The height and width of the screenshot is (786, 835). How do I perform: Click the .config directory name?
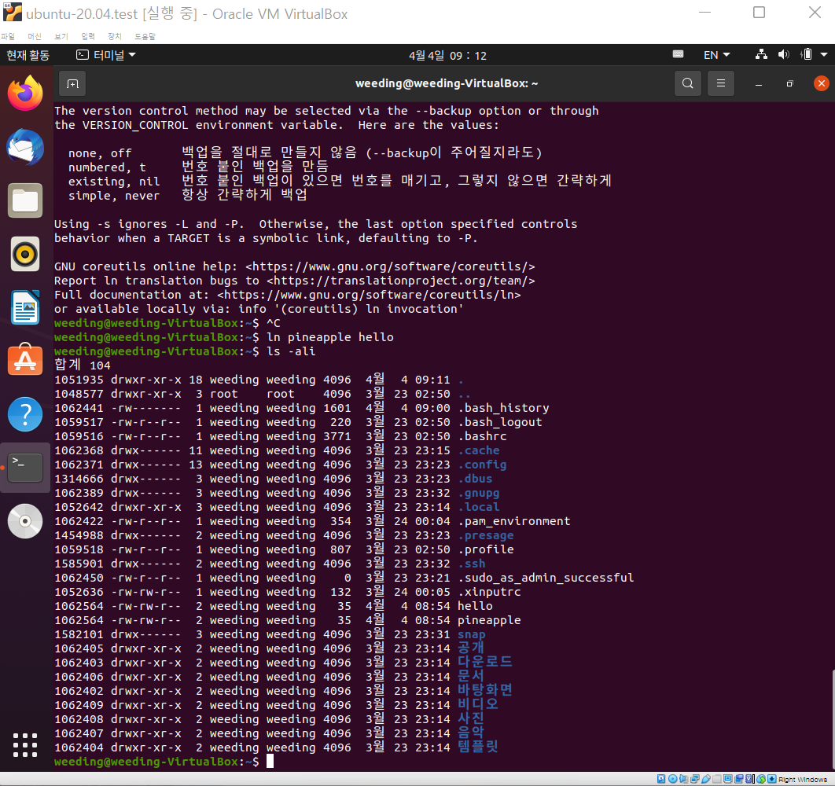[x=482, y=465]
